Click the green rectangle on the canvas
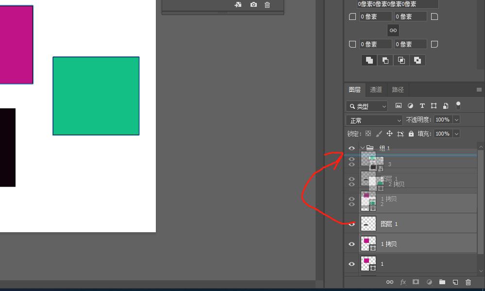 coord(96,96)
